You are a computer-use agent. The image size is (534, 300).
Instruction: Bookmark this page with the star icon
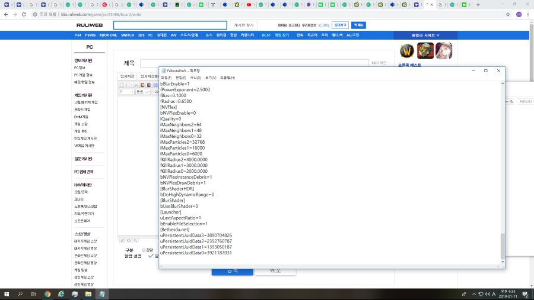click(508, 14)
